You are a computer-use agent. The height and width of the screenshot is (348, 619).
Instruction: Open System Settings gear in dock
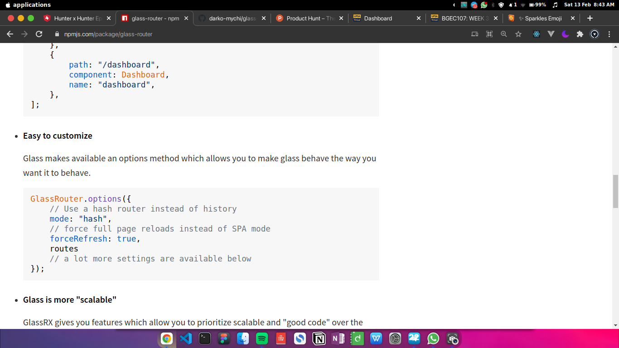coord(395,338)
